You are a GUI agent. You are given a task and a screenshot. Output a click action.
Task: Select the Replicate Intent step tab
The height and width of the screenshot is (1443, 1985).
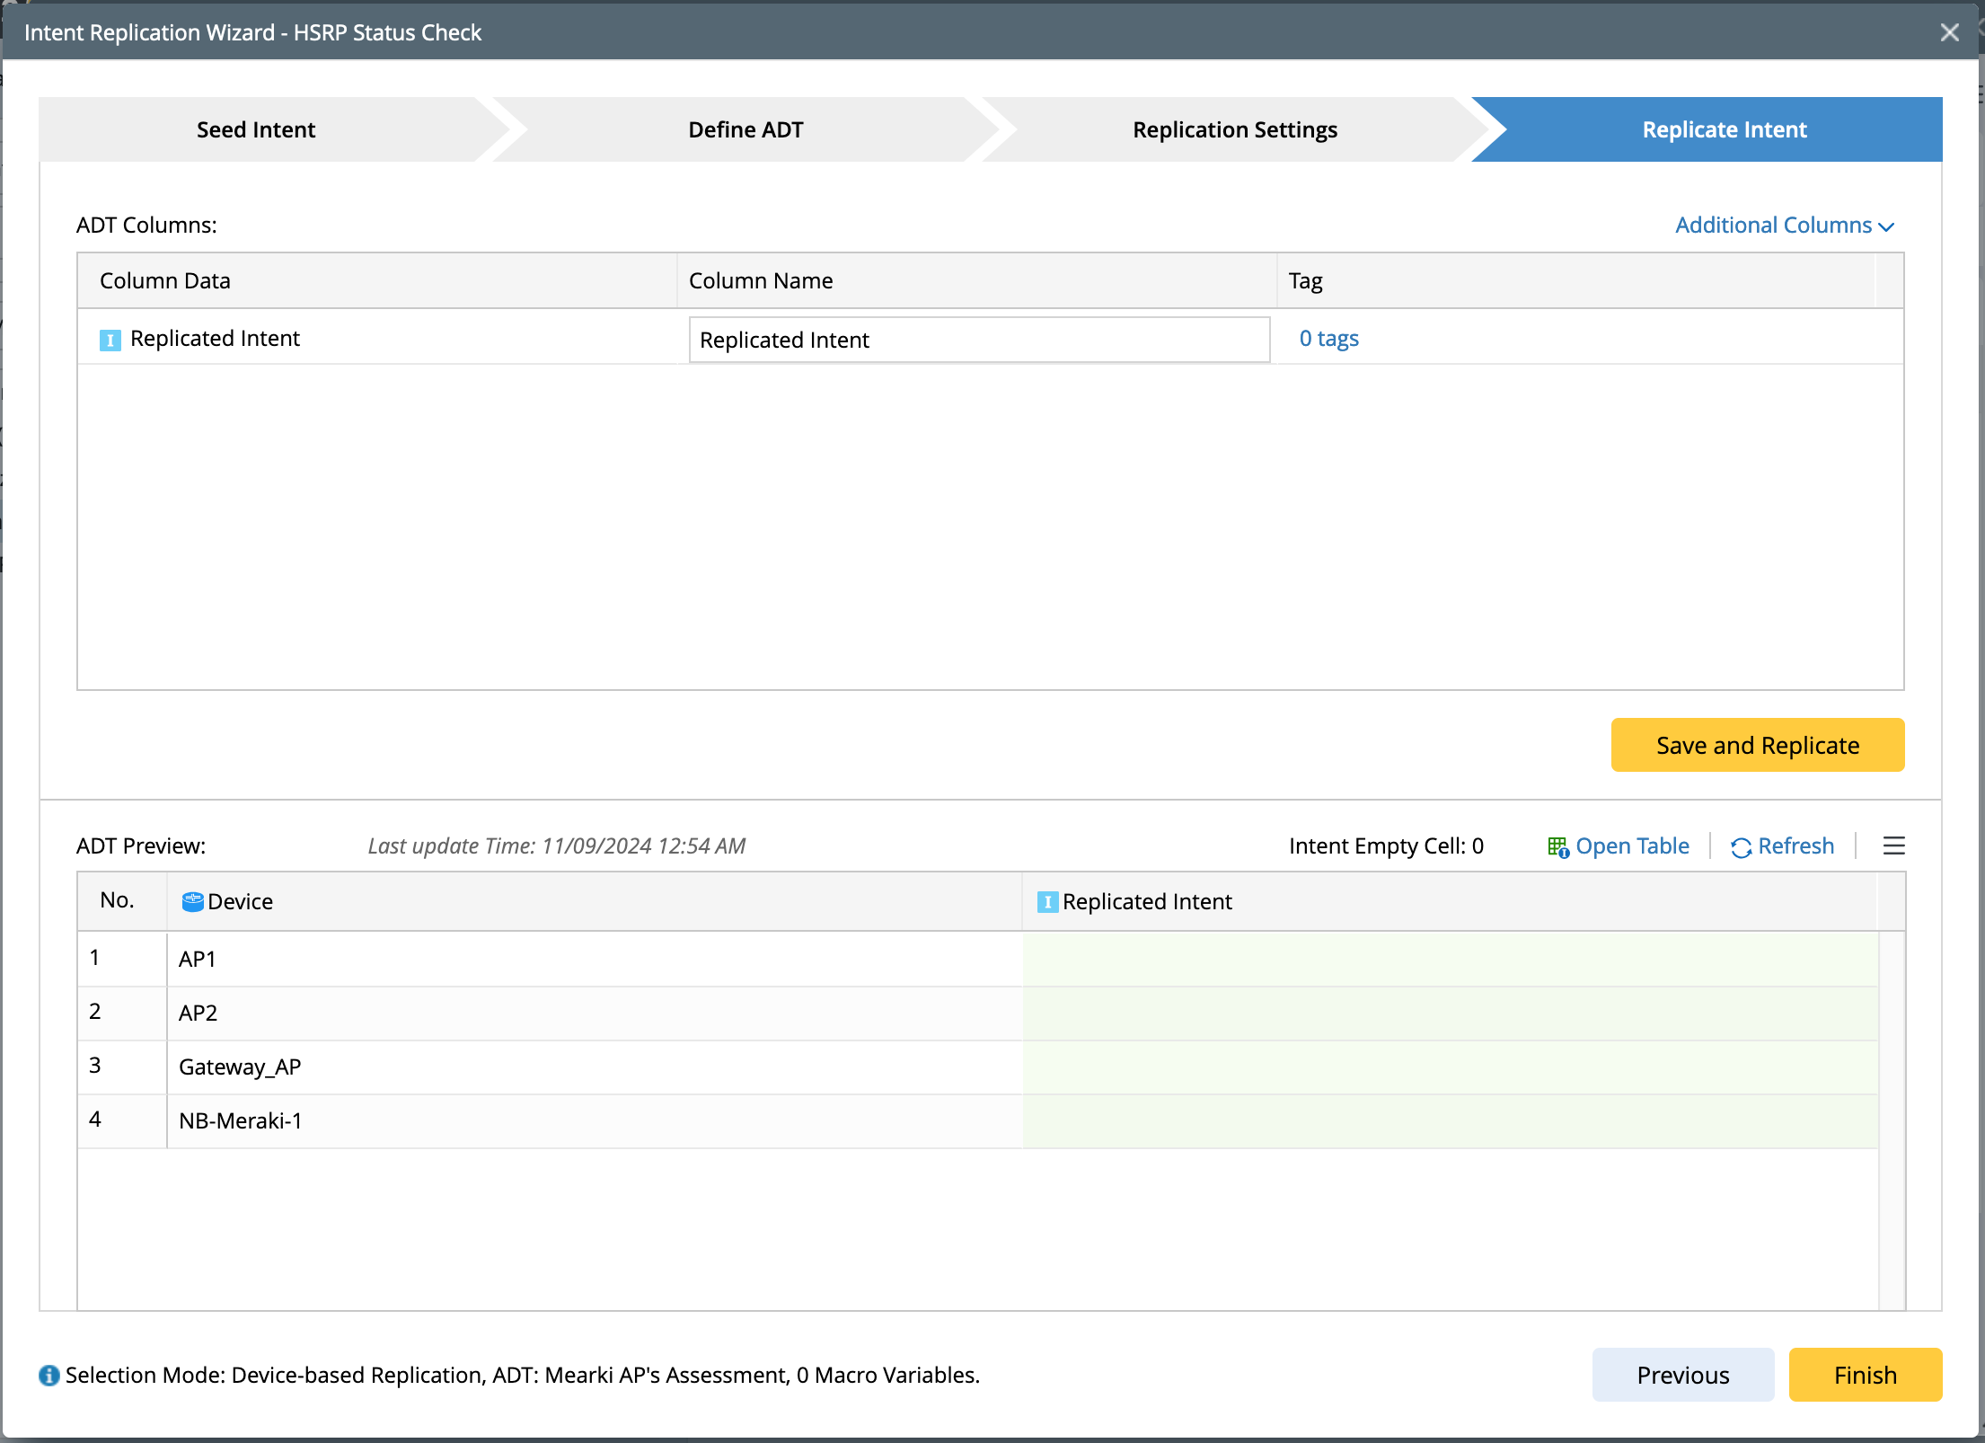pos(1724,129)
